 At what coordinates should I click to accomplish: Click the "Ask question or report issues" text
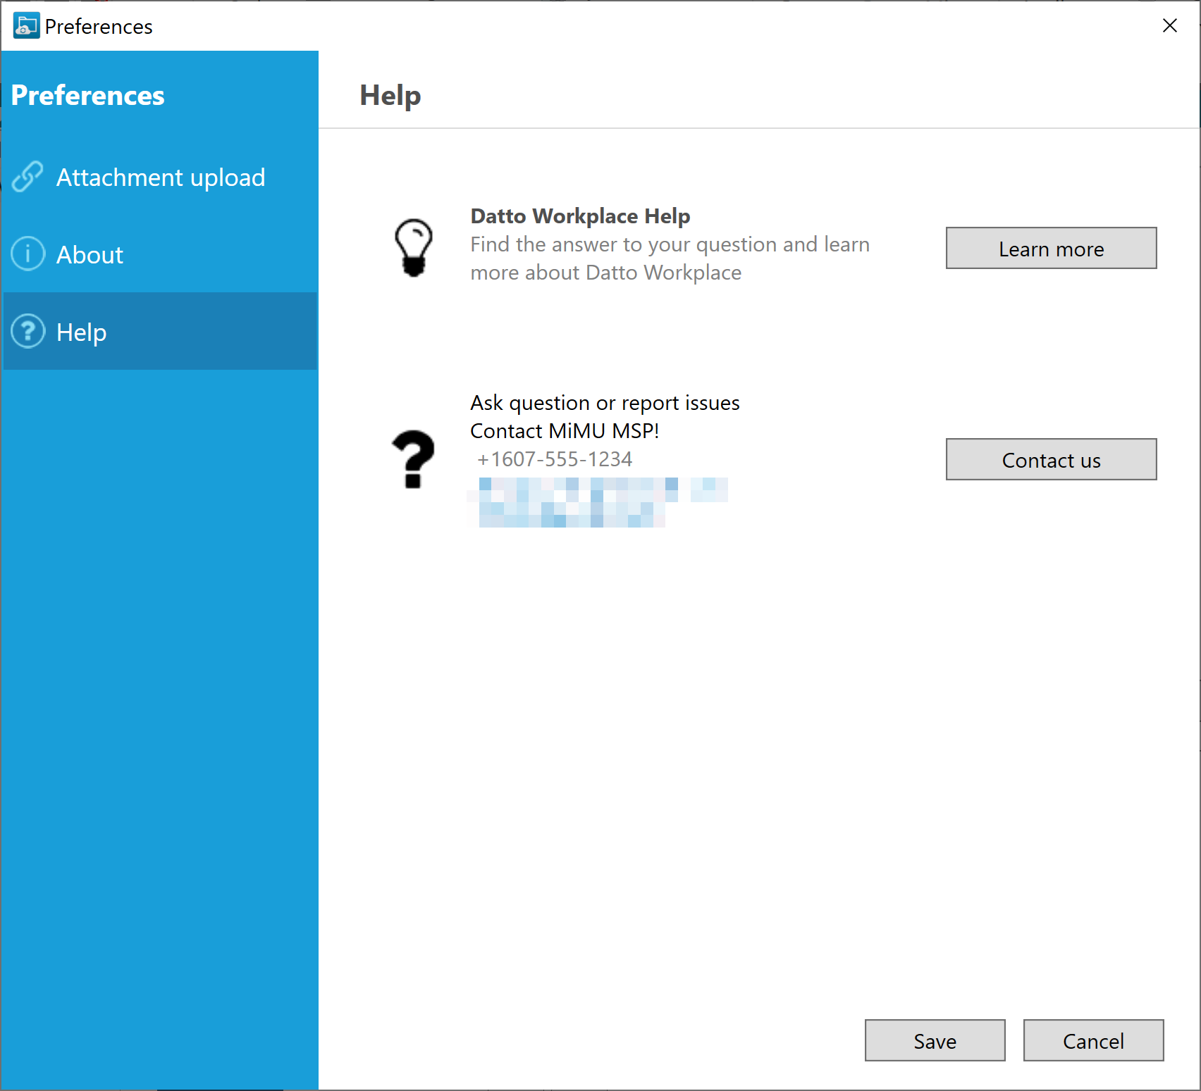605,403
